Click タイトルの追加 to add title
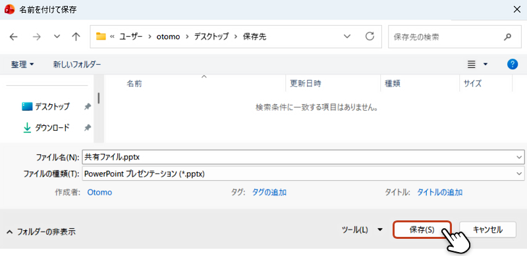Viewport: 527px width, 256px height. click(x=439, y=193)
